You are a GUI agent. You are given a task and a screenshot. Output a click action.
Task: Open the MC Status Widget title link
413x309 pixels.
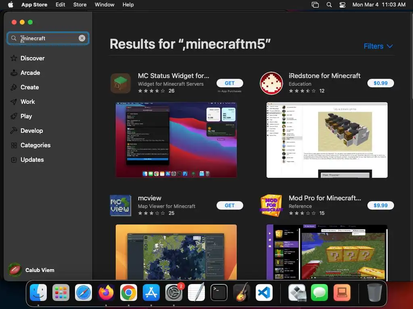pos(173,76)
